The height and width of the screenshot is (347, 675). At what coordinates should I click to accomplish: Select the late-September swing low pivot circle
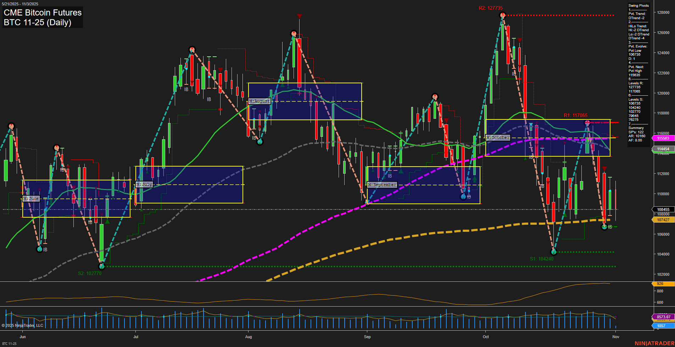(463, 196)
